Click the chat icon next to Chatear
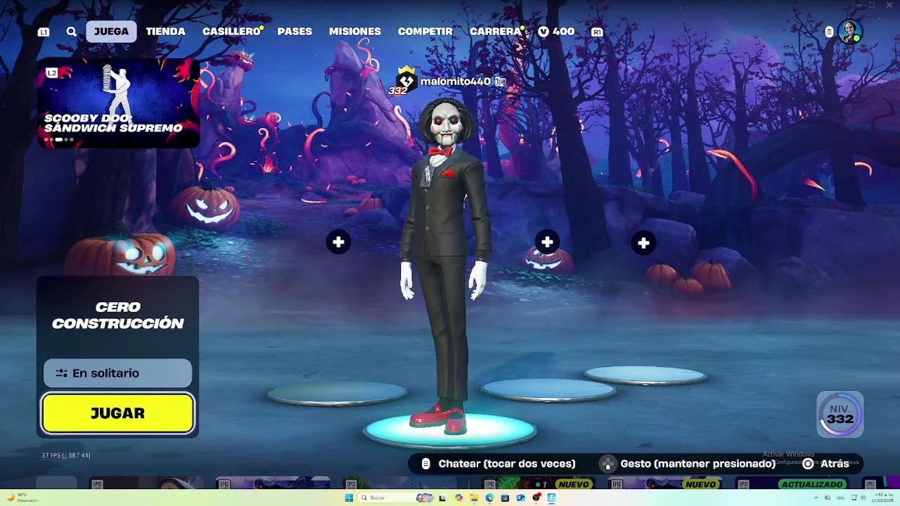900x506 pixels. [425, 464]
